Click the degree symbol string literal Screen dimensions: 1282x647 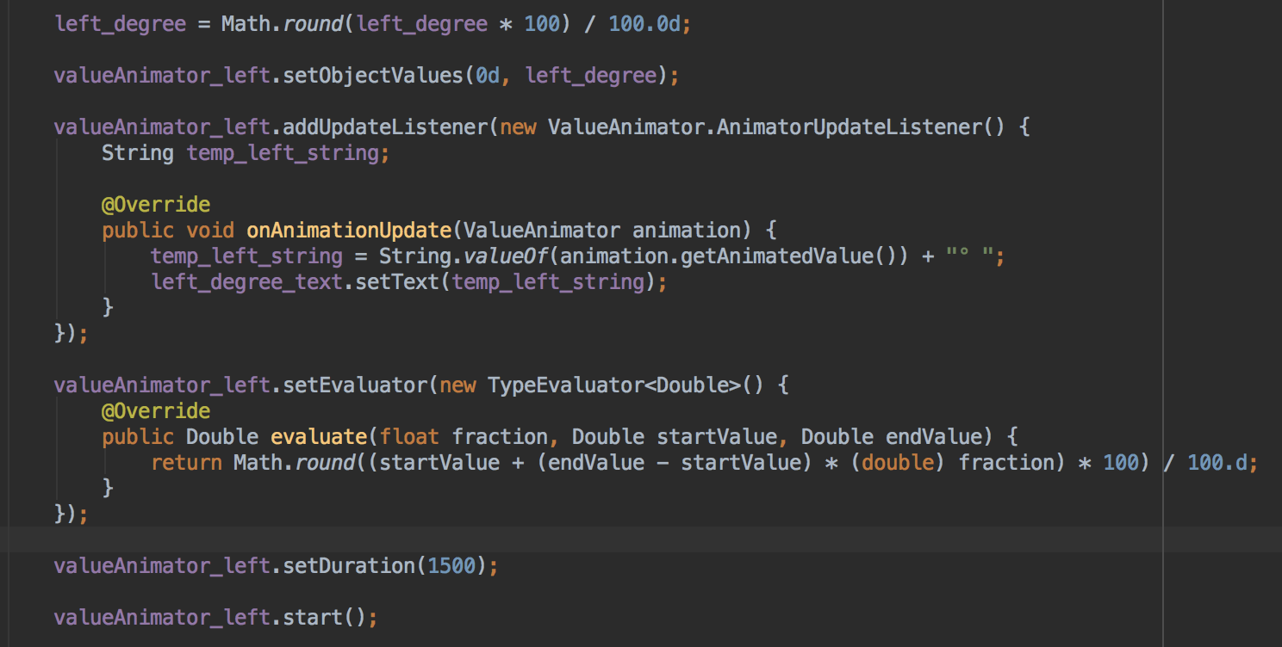click(x=972, y=256)
